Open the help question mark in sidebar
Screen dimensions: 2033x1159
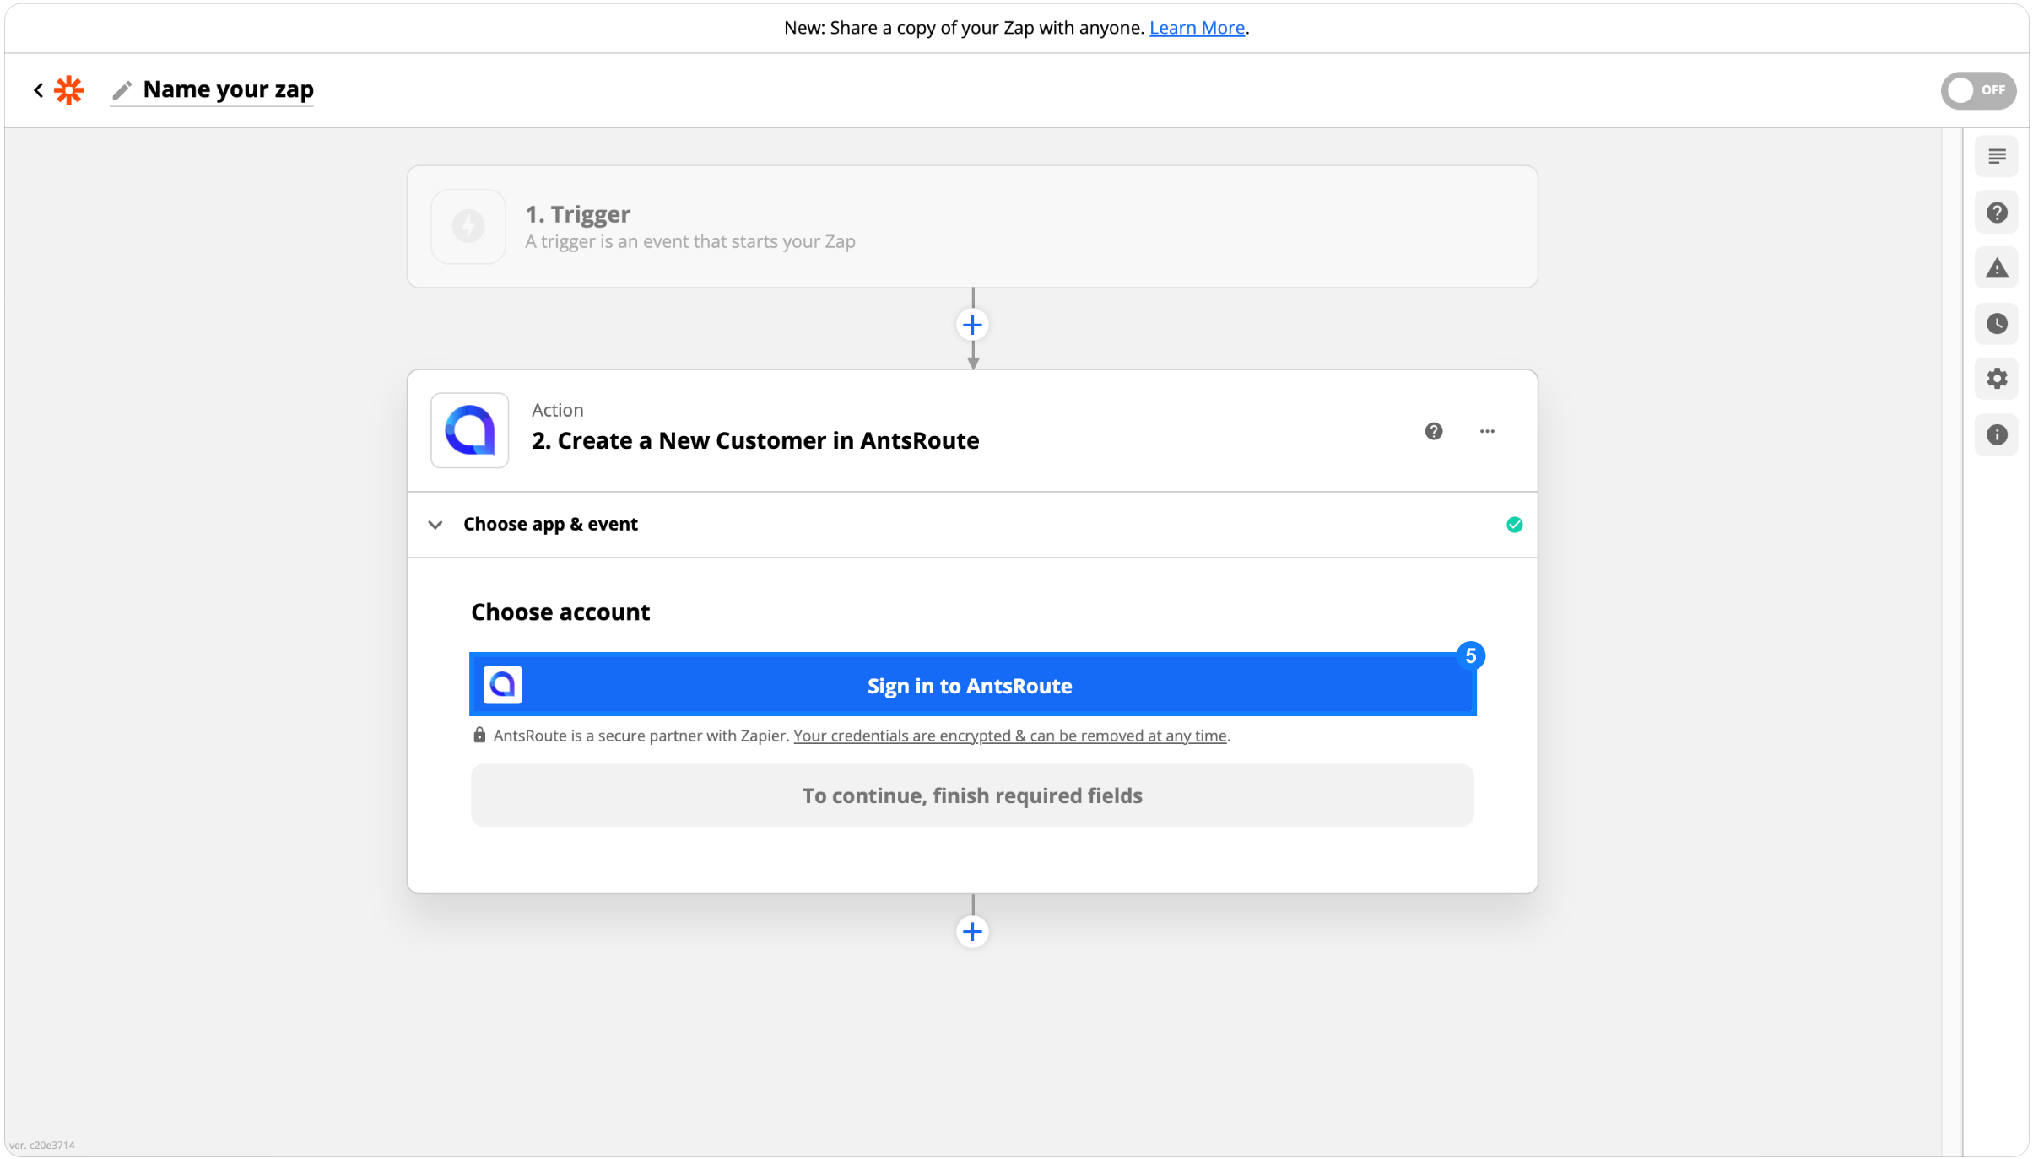click(x=1996, y=213)
